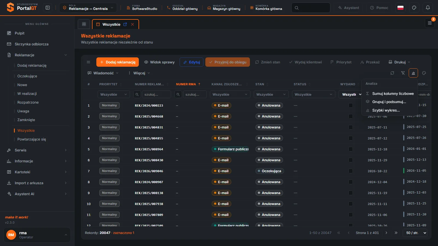The height and width of the screenshot is (246, 438).
Task: Click Dodaj reklamację orange button
Action: tap(117, 62)
